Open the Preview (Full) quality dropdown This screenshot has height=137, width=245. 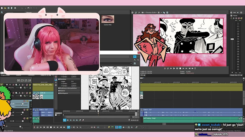[151, 13]
